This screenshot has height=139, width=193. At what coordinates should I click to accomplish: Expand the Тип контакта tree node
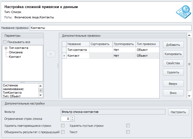coord(6,48)
